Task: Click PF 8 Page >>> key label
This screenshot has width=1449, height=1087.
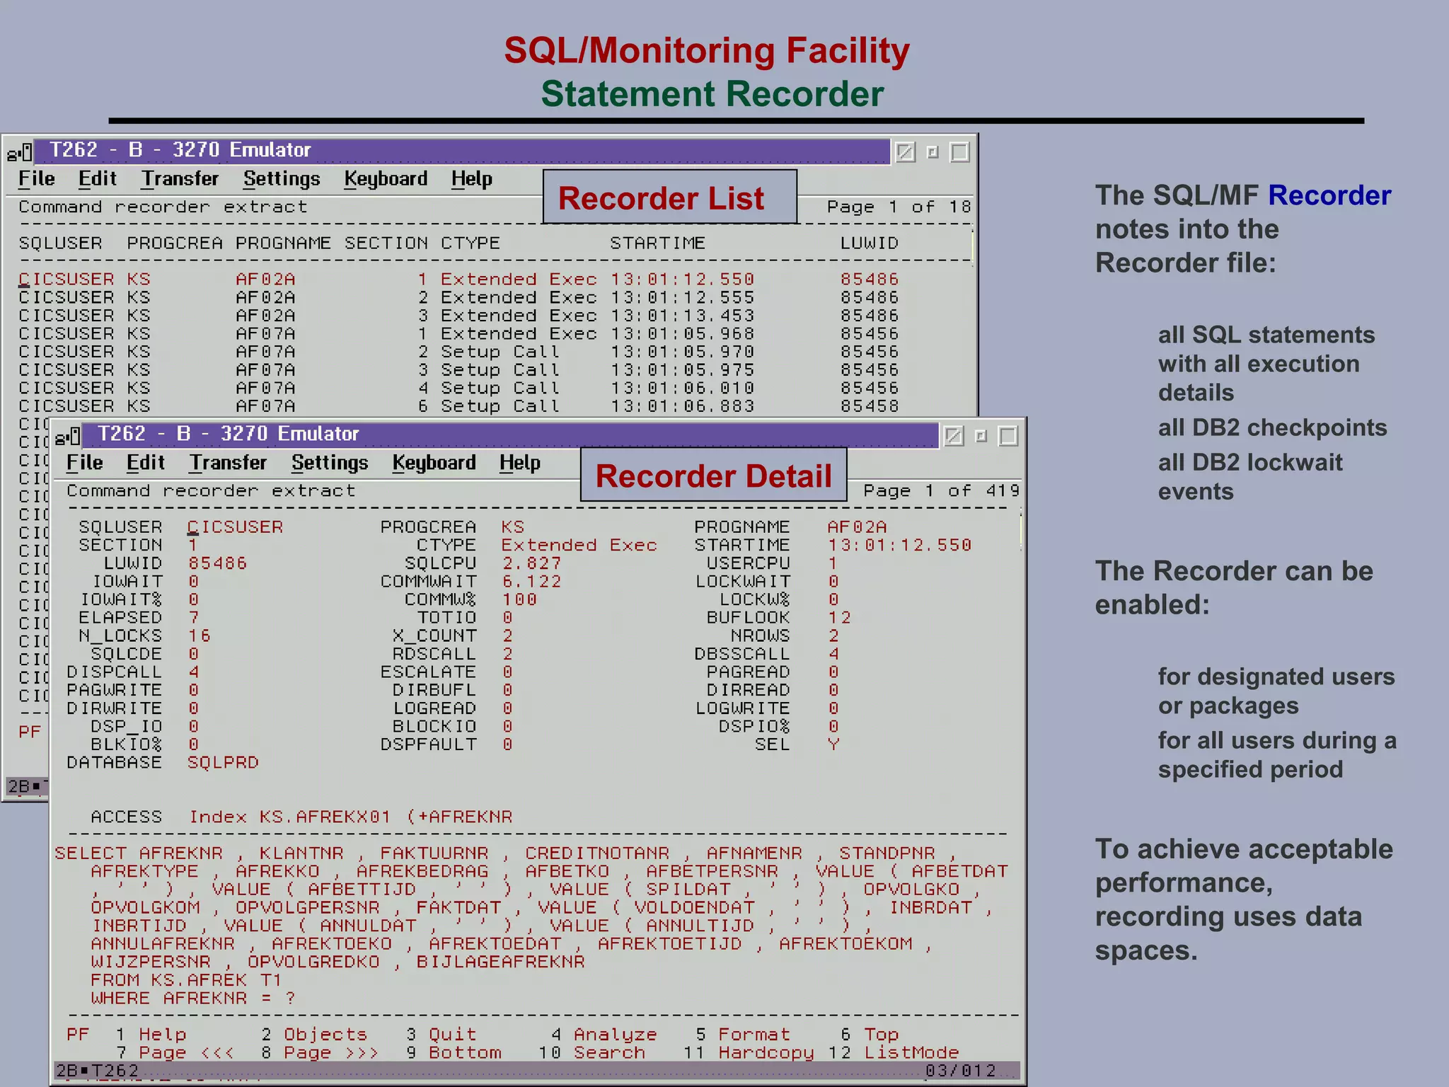Action: (320, 1053)
